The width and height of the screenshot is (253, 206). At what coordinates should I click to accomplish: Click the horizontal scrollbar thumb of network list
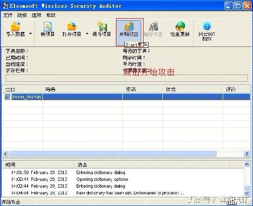coord(113,153)
